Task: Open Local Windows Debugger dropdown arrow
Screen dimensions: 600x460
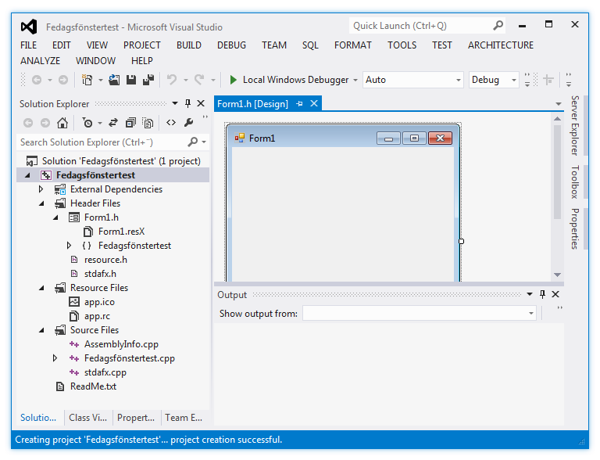Action: tap(355, 80)
